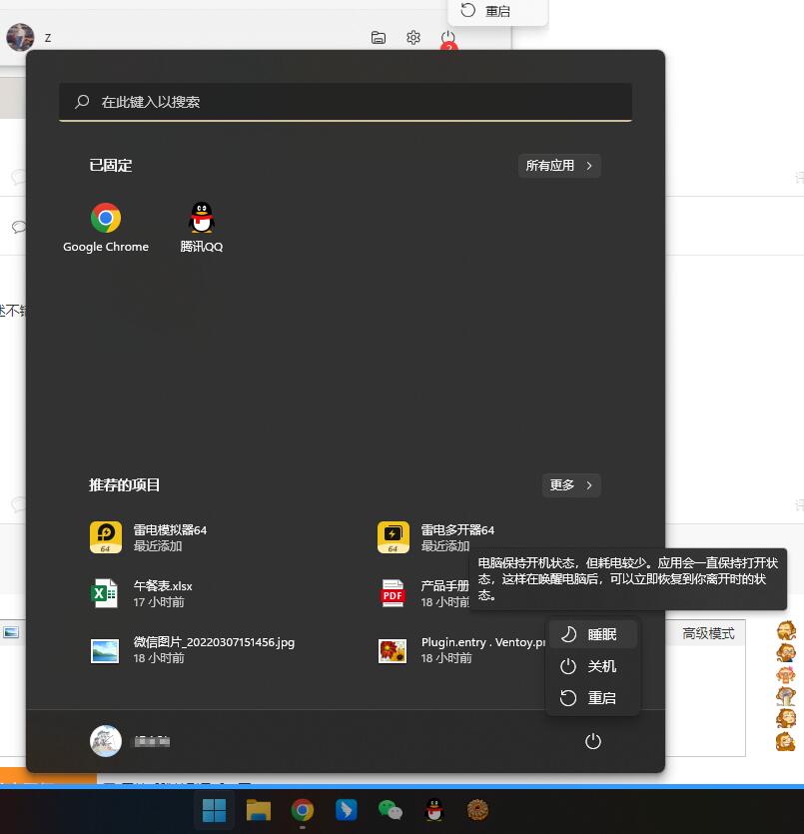804x834 pixels.
Task: Open the folder icon in the chat toolbar
Action: tap(379, 37)
